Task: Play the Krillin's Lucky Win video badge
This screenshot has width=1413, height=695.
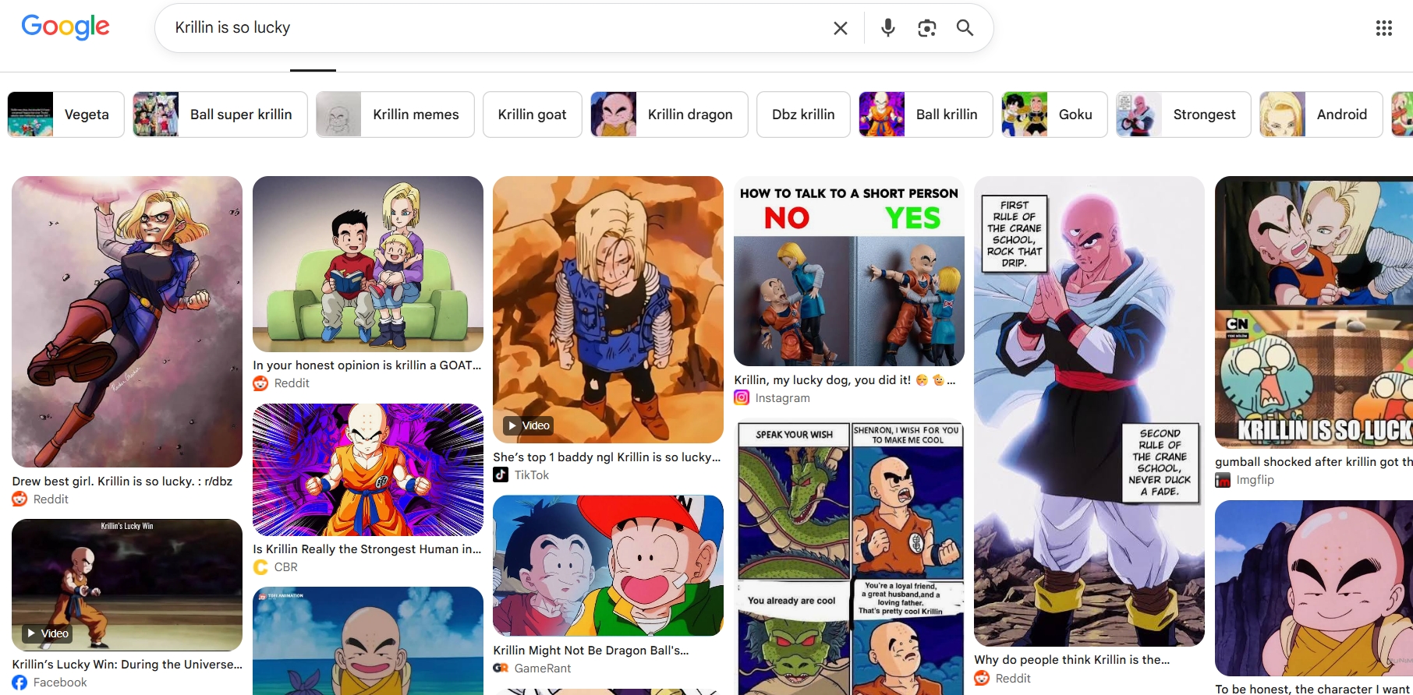Action: (x=47, y=633)
